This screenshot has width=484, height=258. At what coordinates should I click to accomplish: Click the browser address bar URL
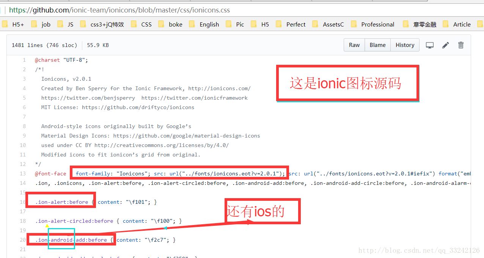pyautogui.click(x=119, y=10)
